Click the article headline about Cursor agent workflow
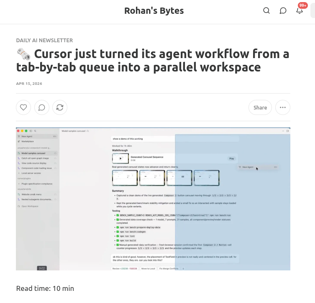Viewport: 315px width, 303px height. click(x=153, y=61)
